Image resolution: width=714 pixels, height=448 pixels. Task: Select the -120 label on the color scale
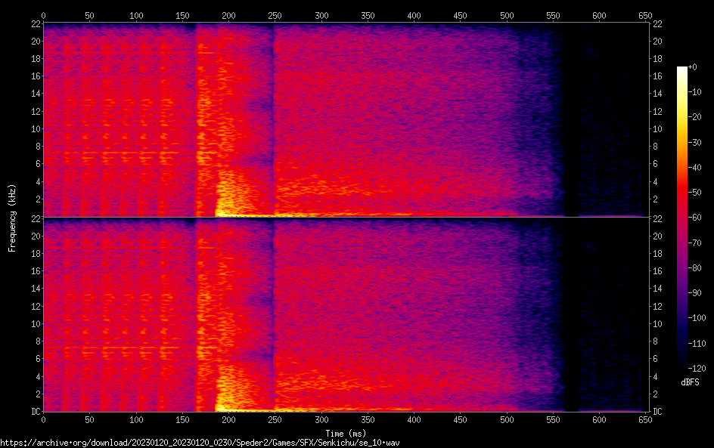coord(696,368)
